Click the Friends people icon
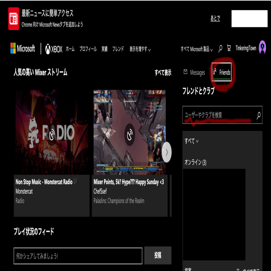271x271 pixels. (215, 72)
